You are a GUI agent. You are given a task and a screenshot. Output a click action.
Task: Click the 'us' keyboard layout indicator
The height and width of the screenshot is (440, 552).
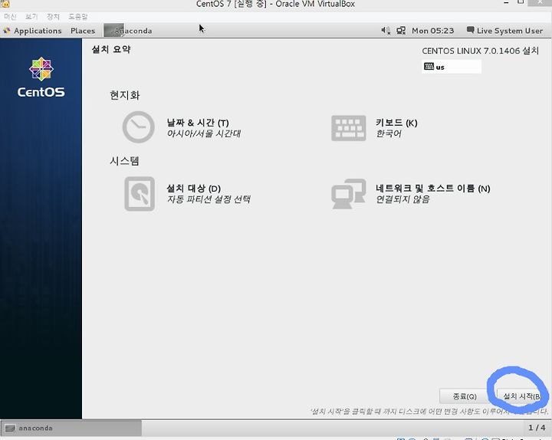click(x=452, y=67)
